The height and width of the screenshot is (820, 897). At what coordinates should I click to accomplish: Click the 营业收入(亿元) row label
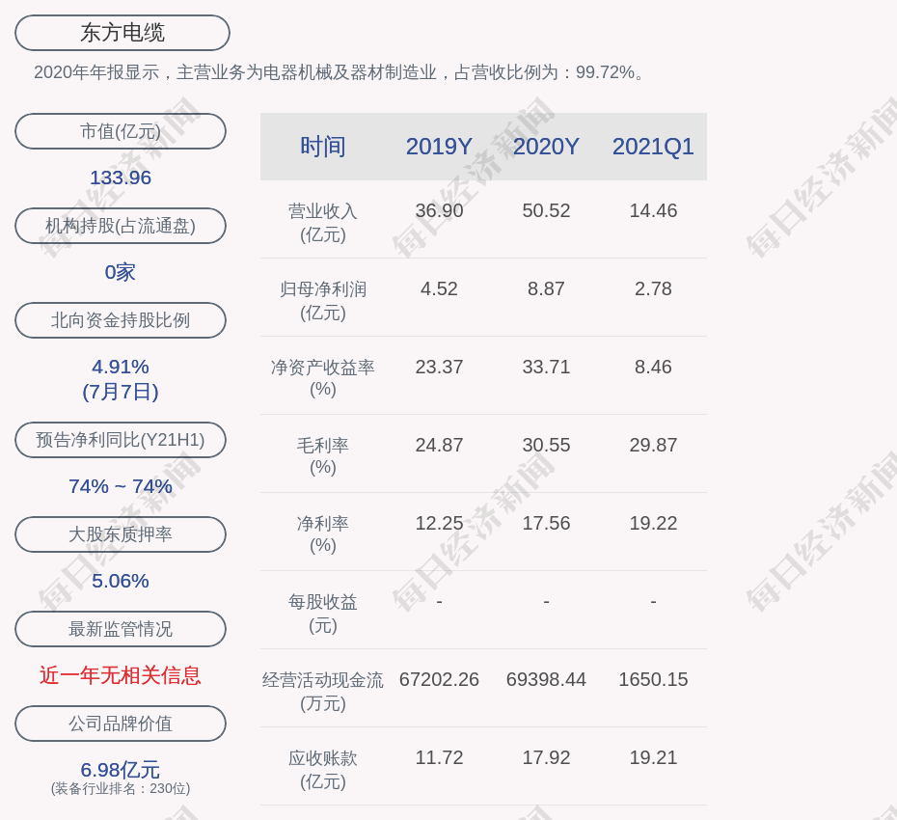pyautogui.click(x=322, y=222)
